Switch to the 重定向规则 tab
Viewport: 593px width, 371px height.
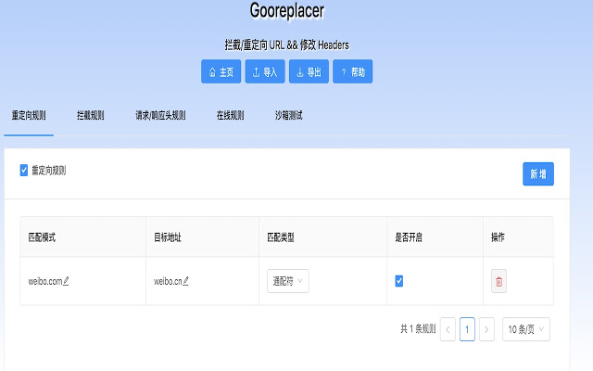click(29, 115)
